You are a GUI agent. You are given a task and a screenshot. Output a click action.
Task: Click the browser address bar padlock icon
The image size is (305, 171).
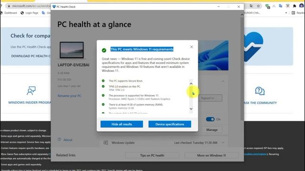coord(9,6)
